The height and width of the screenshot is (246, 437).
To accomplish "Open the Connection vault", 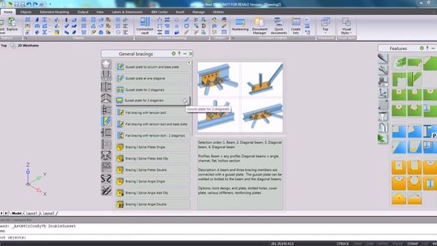I will (145, 26).
